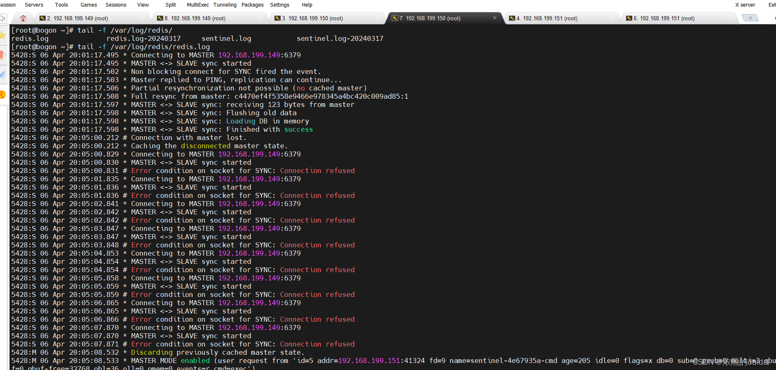
Task: Select tab 6. 192.168.199.151 (root)
Action: pos(663,18)
